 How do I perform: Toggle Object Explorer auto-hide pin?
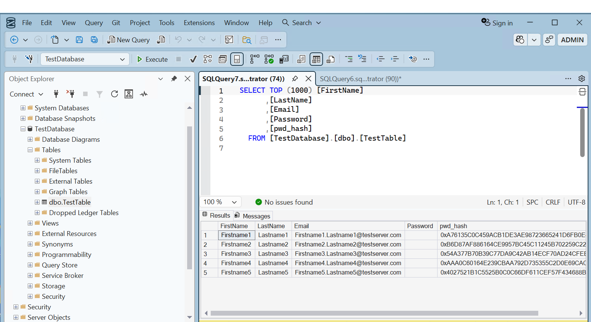coord(174,79)
